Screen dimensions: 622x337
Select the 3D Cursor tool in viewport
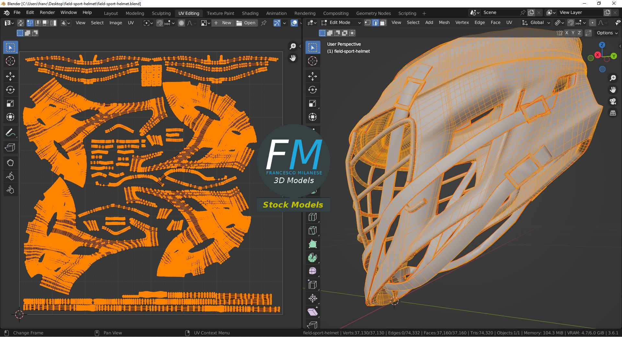[313, 61]
